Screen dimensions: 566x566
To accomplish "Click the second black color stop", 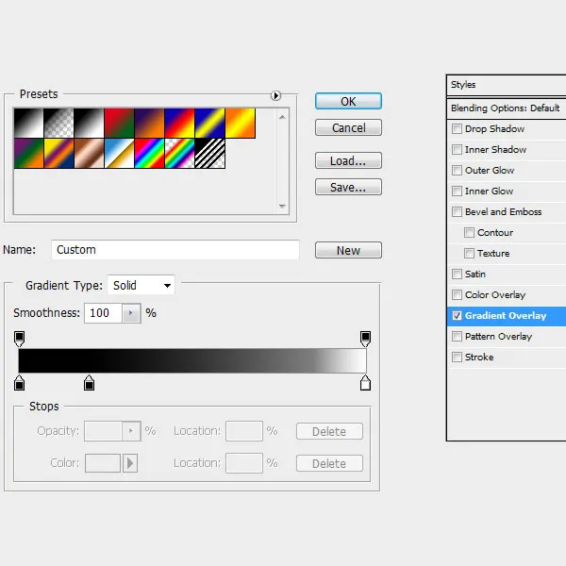I will (x=89, y=383).
